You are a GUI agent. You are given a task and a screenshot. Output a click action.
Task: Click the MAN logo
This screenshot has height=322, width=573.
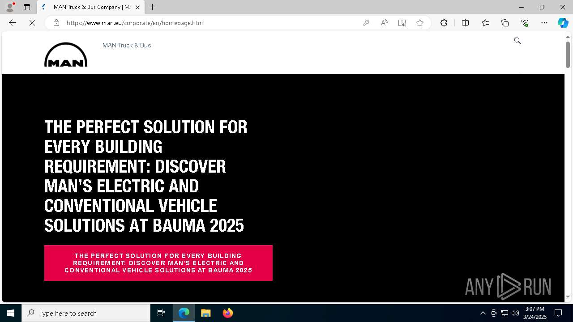tap(66, 55)
